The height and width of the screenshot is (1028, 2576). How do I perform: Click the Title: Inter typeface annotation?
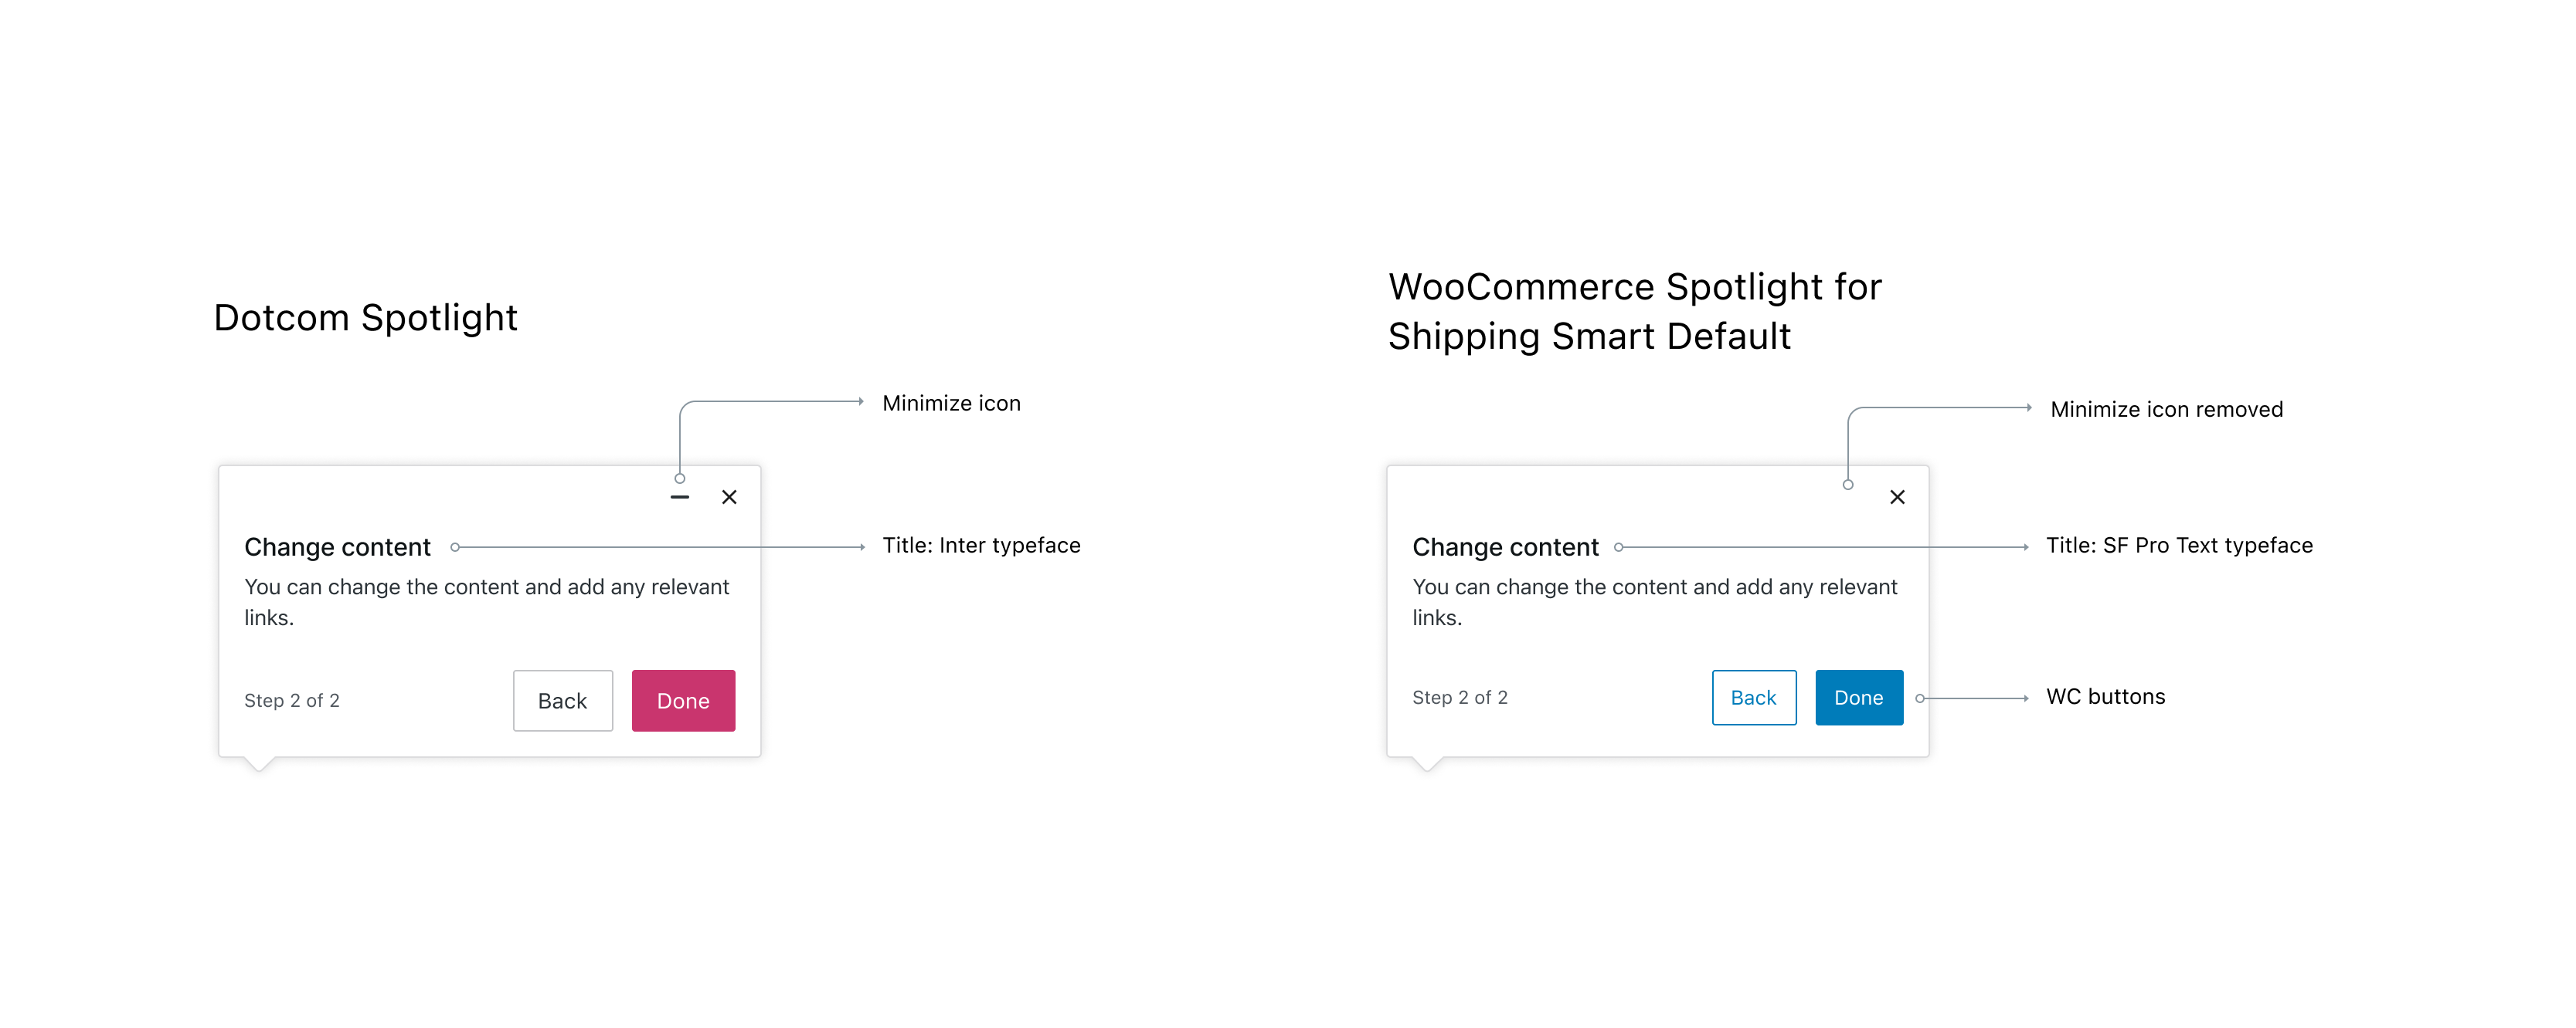click(982, 546)
